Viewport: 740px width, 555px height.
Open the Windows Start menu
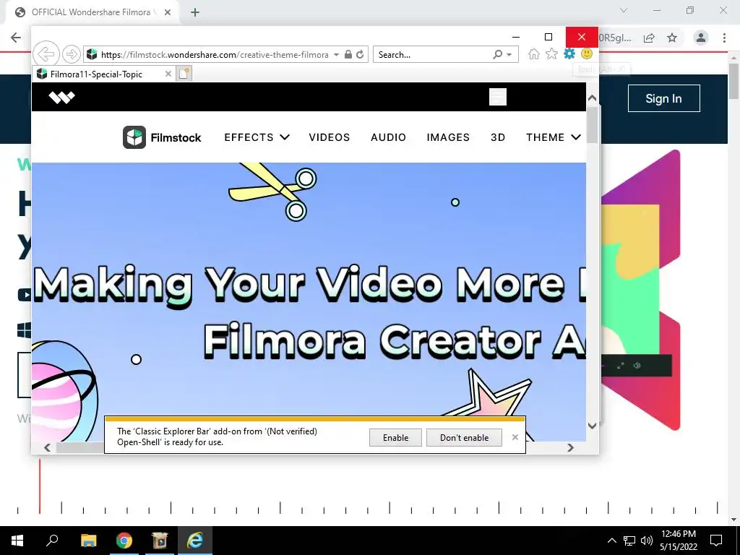coord(17,541)
